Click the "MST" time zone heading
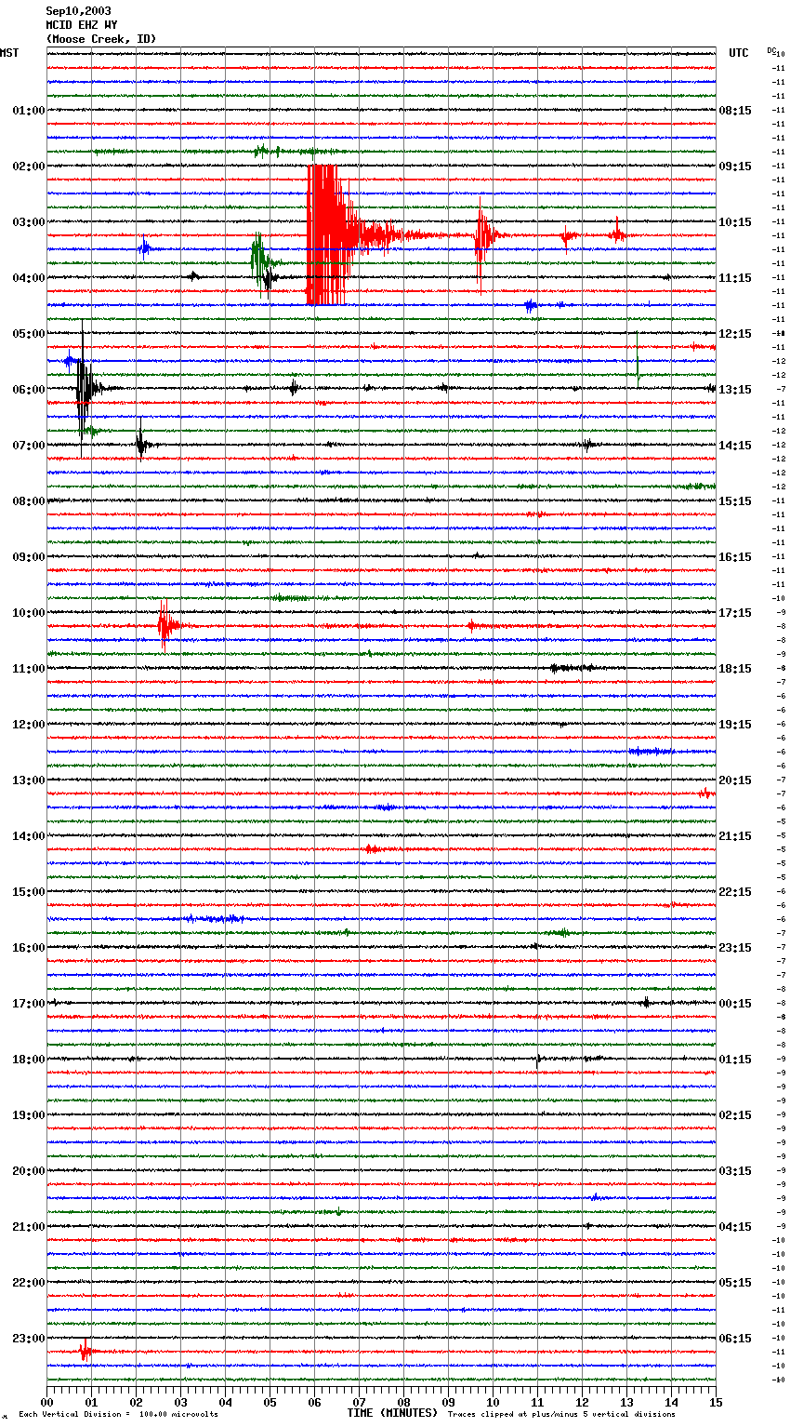 [9, 53]
